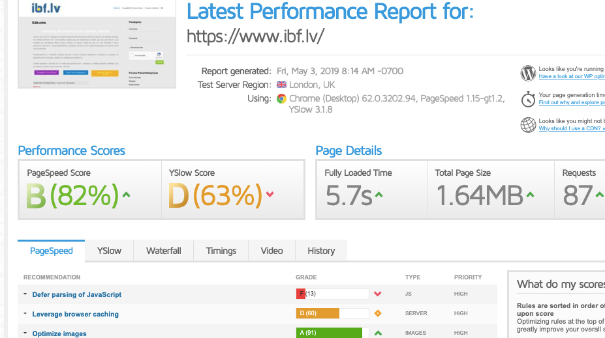Open the Waterfall tab
Screen dimensions: 605x338
(x=163, y=251)
